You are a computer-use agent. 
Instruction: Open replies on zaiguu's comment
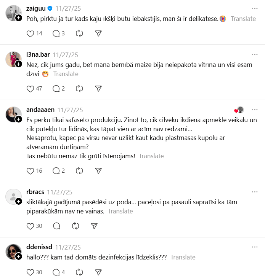(56, 33)
